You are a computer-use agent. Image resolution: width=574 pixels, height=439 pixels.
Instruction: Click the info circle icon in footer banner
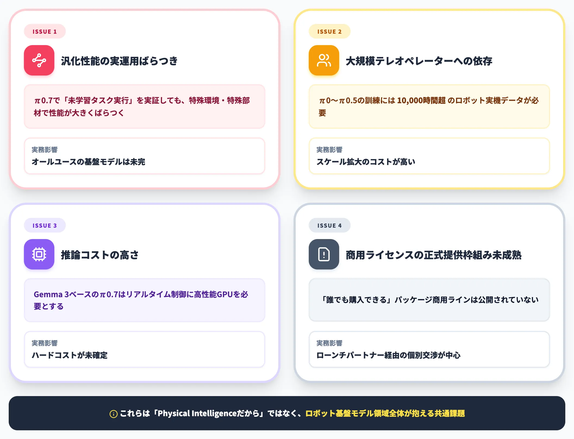pos(113,414)
